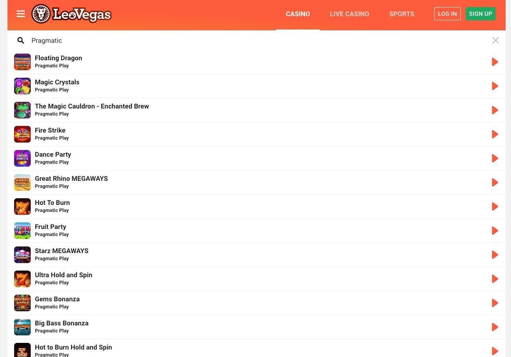Start Dance Party with play icon

tap(494, 158)
